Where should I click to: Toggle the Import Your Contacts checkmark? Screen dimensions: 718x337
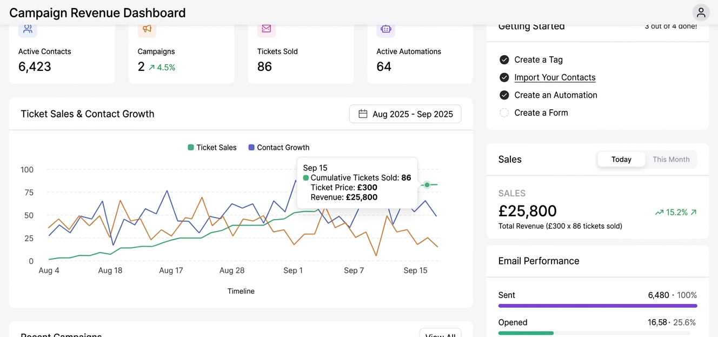[504, 77]
